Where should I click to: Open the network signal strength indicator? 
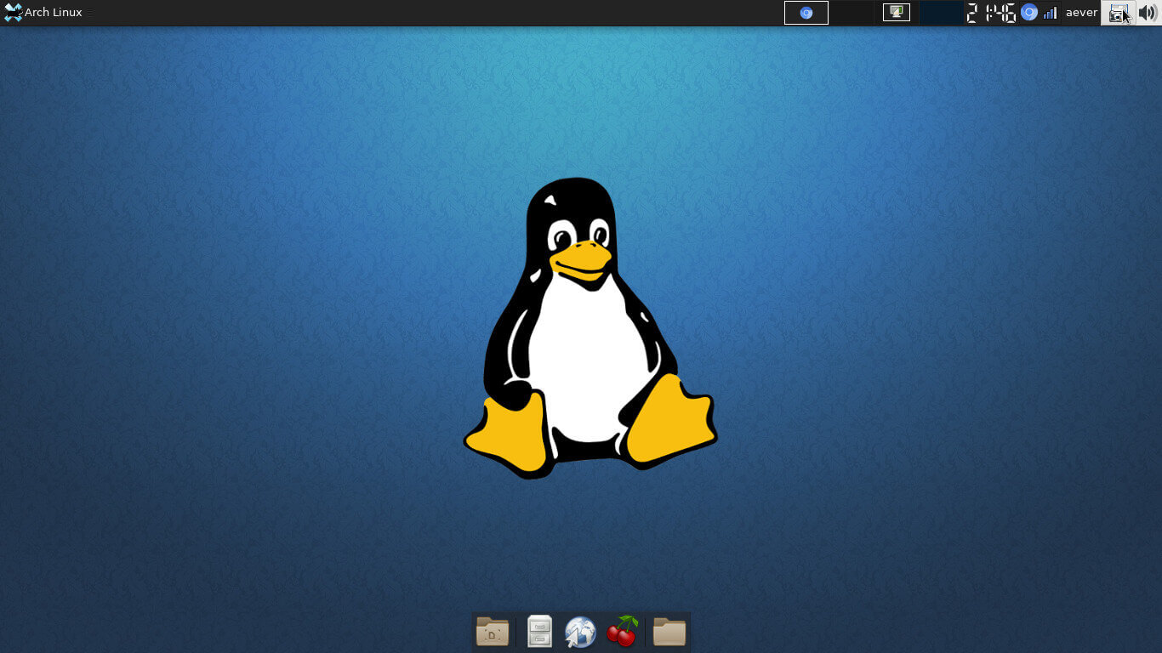[1051, 13]
